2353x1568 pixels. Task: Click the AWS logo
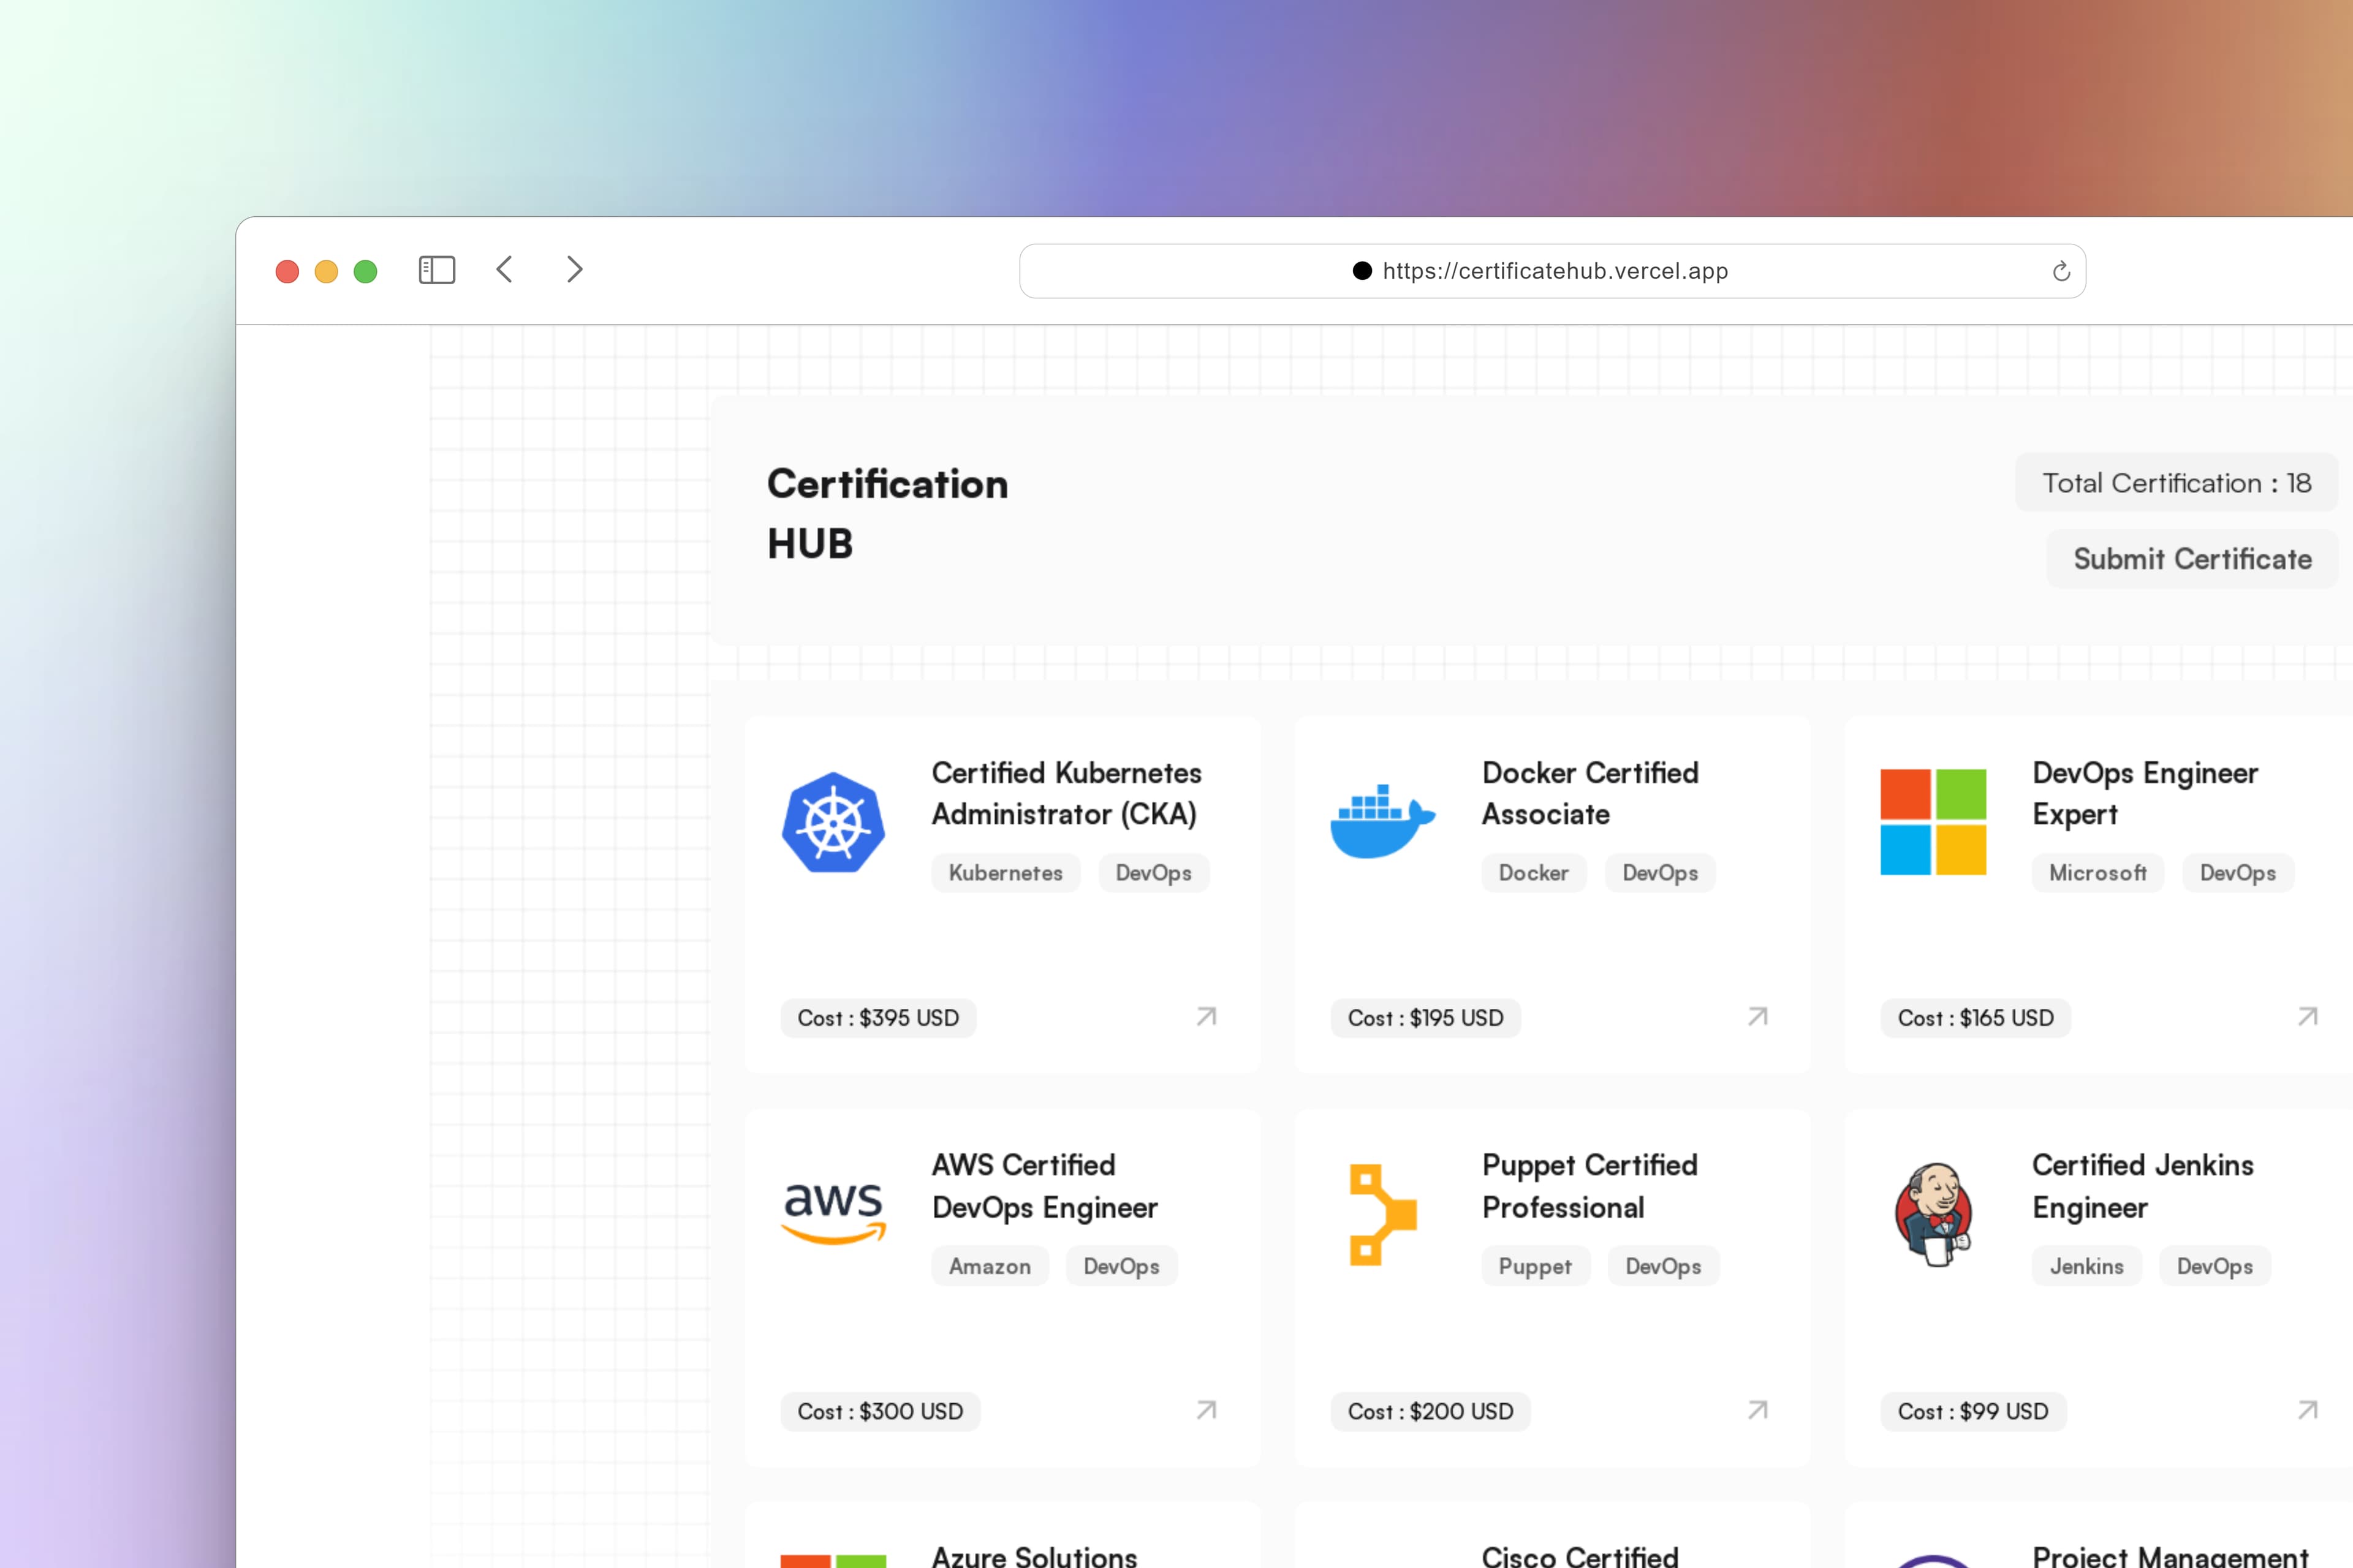(833, 1213)
